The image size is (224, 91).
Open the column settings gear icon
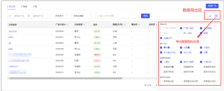[216, 16]
